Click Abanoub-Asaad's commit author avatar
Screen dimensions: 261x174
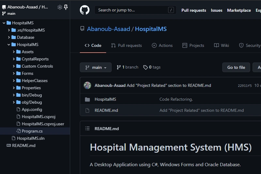87,85
